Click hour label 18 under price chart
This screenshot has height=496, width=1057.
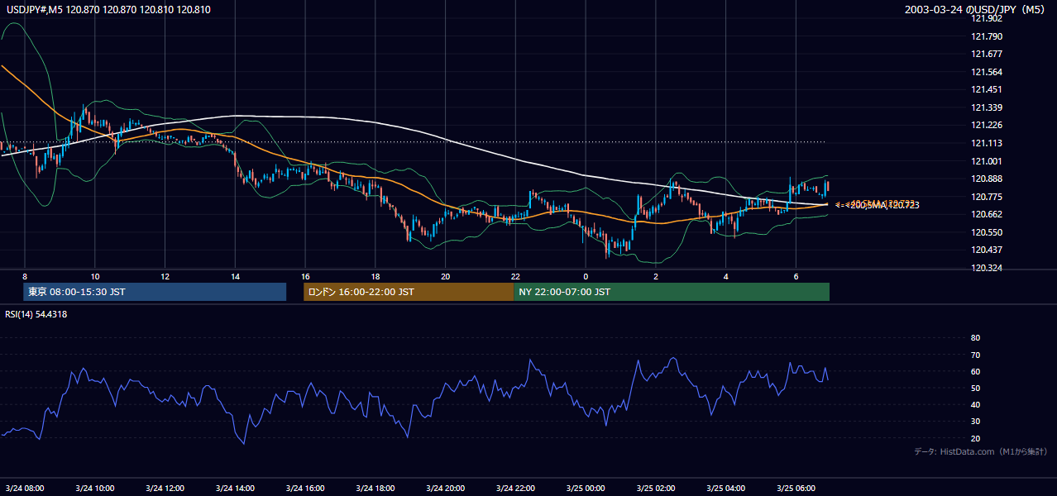(375, 276)
